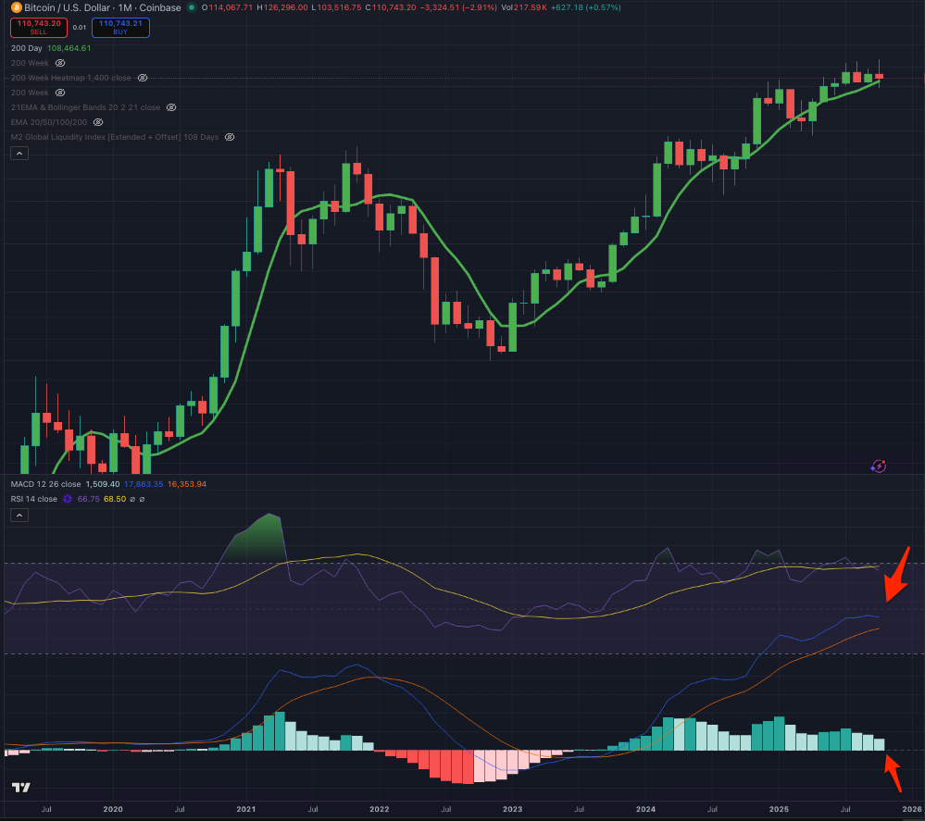
Task: Select the MACD 12 26 close label
Action: [45, 484]
